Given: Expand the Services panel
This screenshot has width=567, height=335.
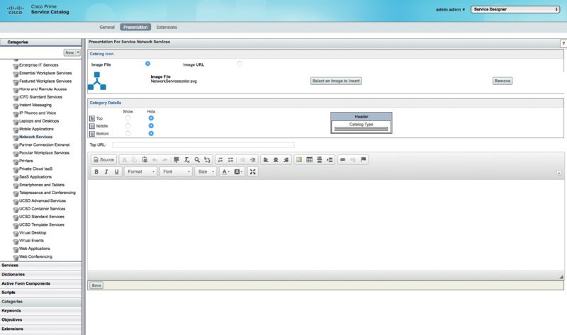Looking at the screenshot, I should click(x=41, y=266).
